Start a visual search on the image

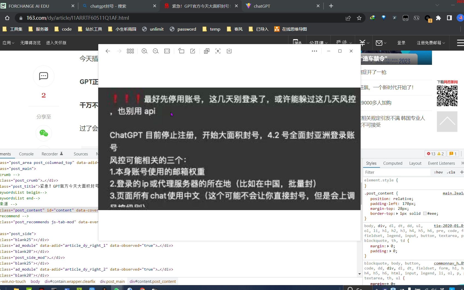pos(218,51)
